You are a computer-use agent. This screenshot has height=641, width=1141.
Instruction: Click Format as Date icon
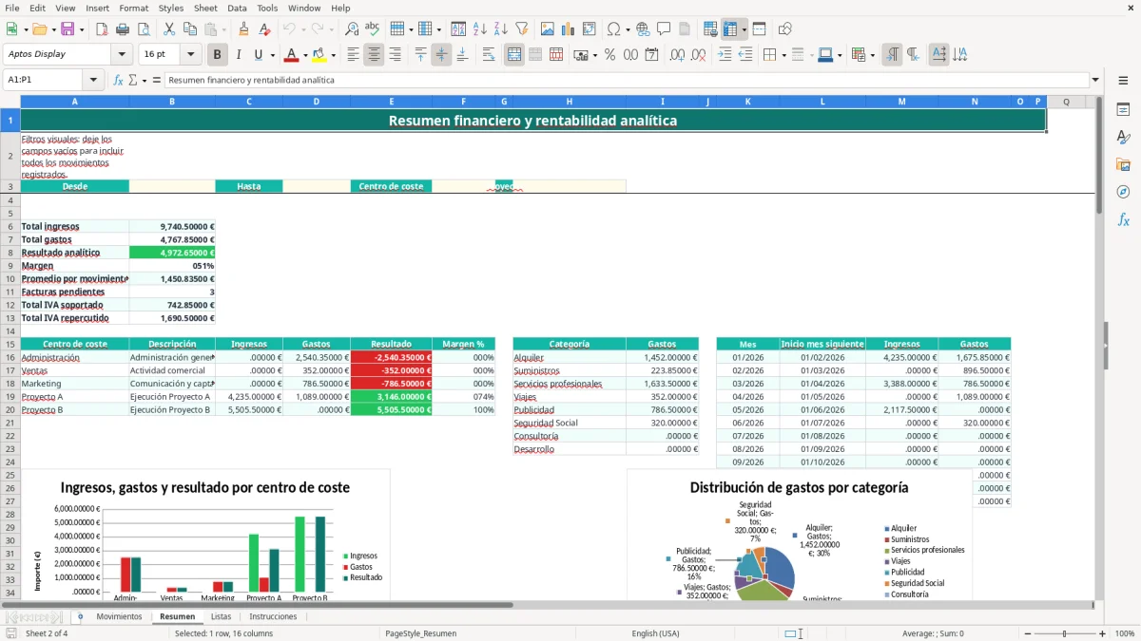651,54
